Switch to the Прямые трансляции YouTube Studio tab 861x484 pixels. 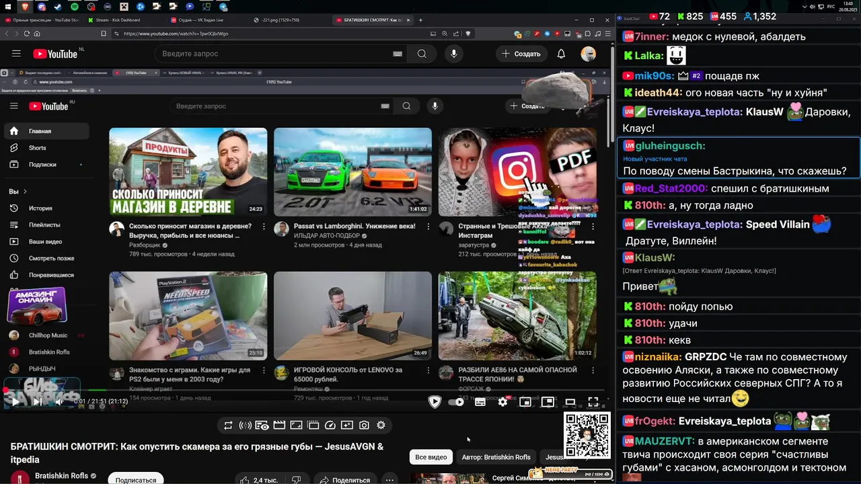click(x=42, y=20)
